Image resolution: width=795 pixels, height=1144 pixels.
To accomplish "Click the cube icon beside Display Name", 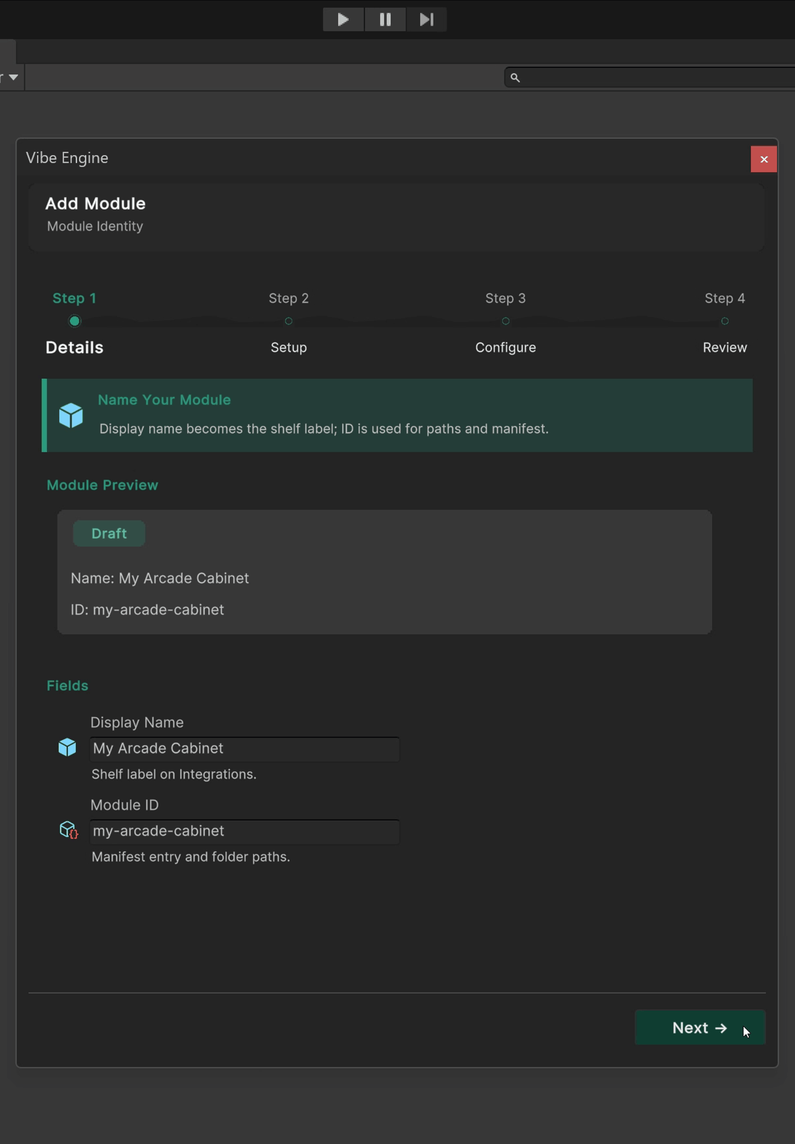I will 67,747.
